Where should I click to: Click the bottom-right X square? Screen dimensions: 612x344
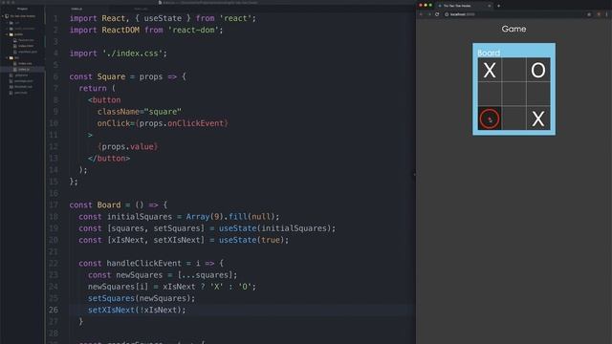point(537,118)
